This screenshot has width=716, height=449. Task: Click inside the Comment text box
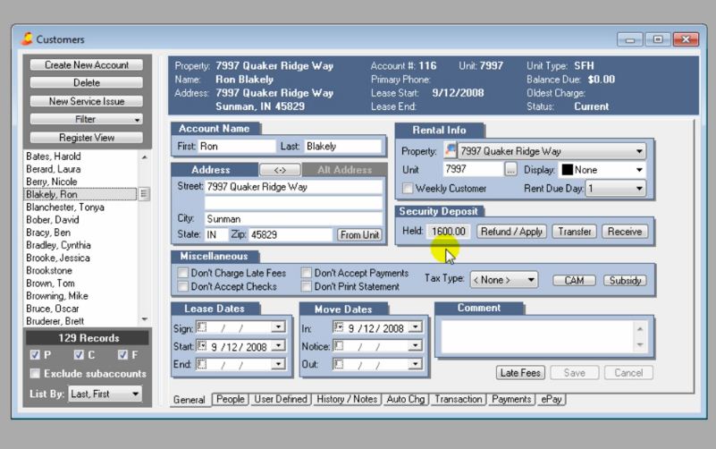point(537,337)
